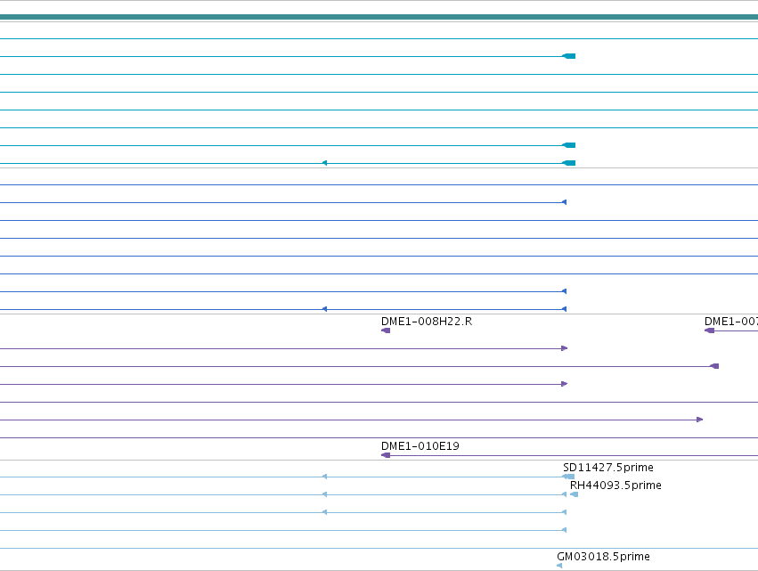
Task: Click the arrow glyph under GM03018.5prime
Action: pyautogui.click(x=559, y=566)
